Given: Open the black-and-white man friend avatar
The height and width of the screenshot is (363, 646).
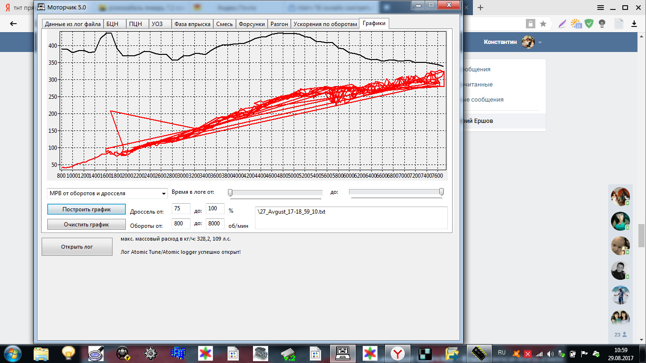Looking at the screenshot, I should tap(620, 270).
